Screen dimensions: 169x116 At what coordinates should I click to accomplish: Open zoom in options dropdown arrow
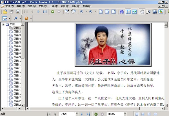[95, 12]
